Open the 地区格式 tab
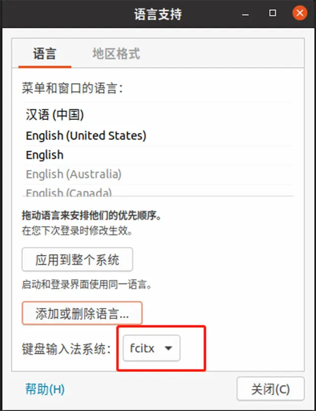 click(x=116, y=54)
